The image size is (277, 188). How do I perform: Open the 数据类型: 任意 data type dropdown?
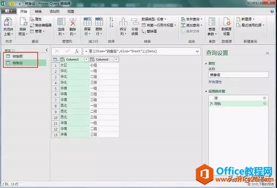tap(154, 19)
